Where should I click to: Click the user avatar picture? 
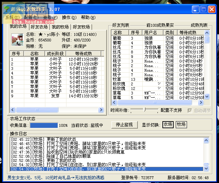(18, 40)
